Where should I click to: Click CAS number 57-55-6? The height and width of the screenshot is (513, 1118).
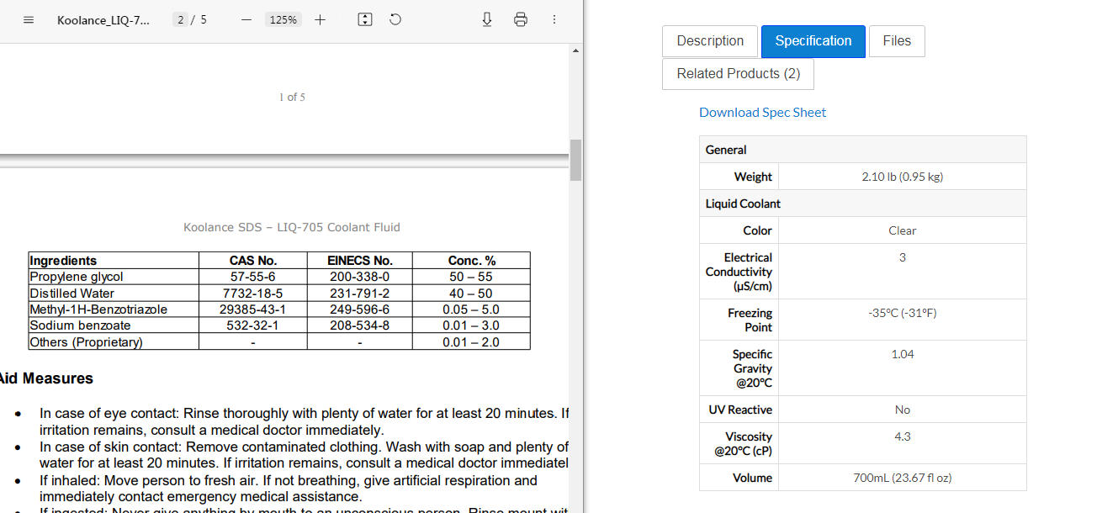[253, 277]
